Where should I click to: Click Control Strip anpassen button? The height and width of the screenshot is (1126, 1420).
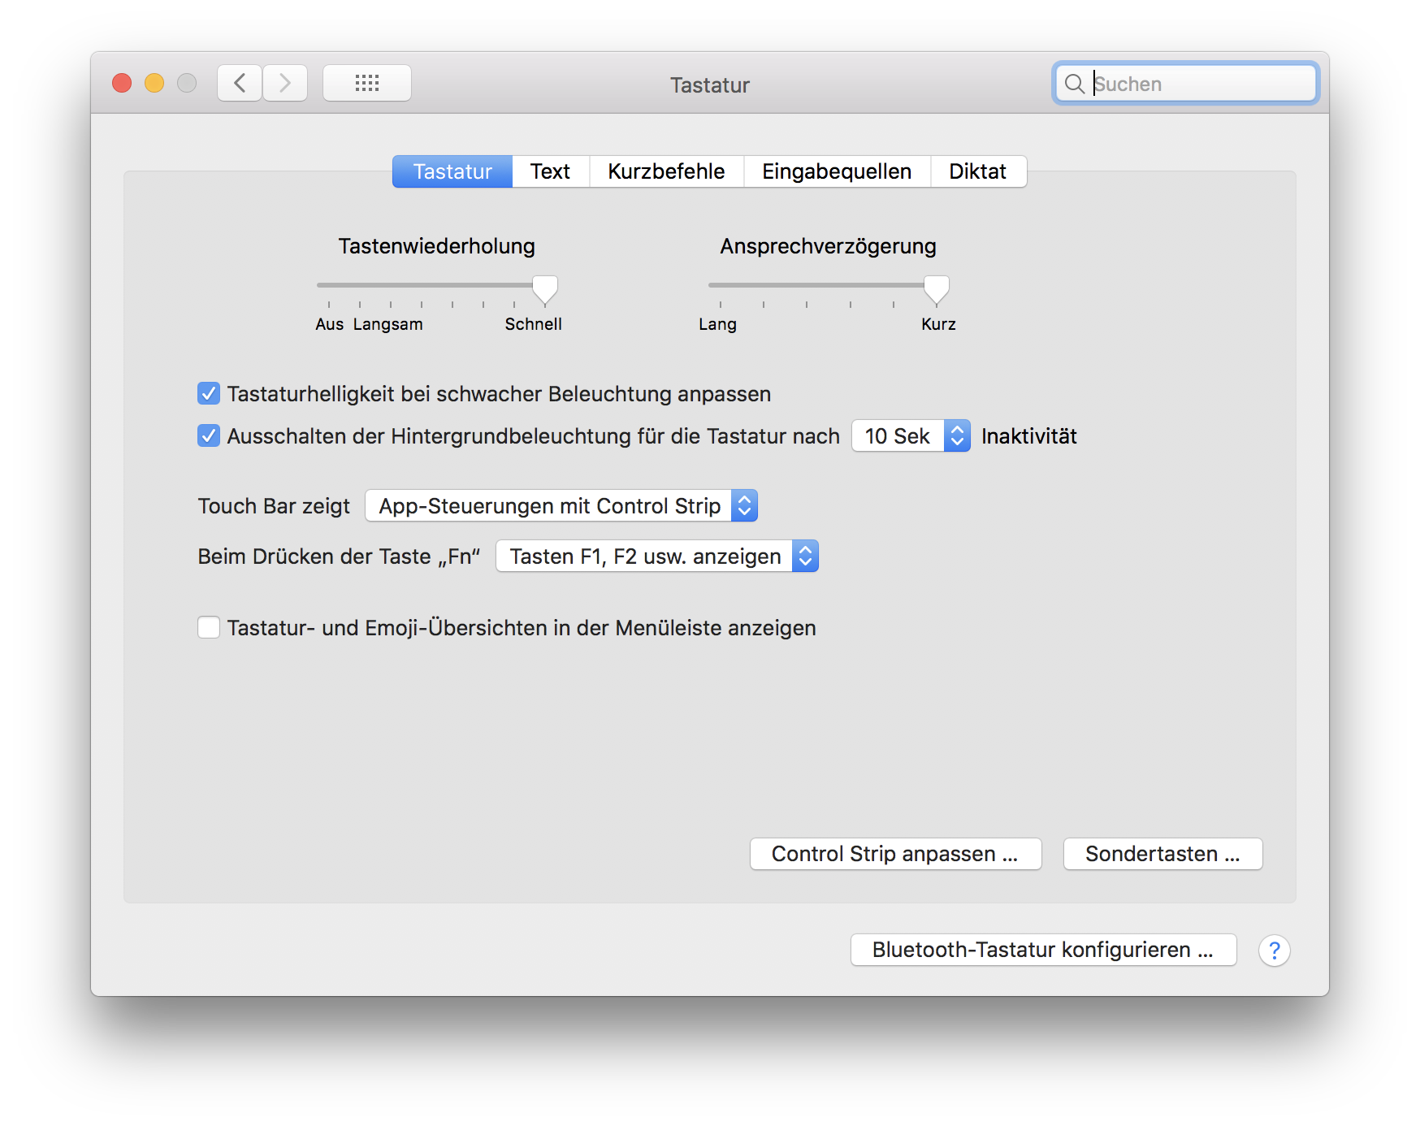(x=895, y=854)
